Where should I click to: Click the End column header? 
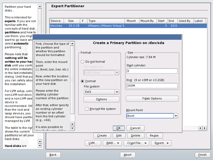pos(172,21)
